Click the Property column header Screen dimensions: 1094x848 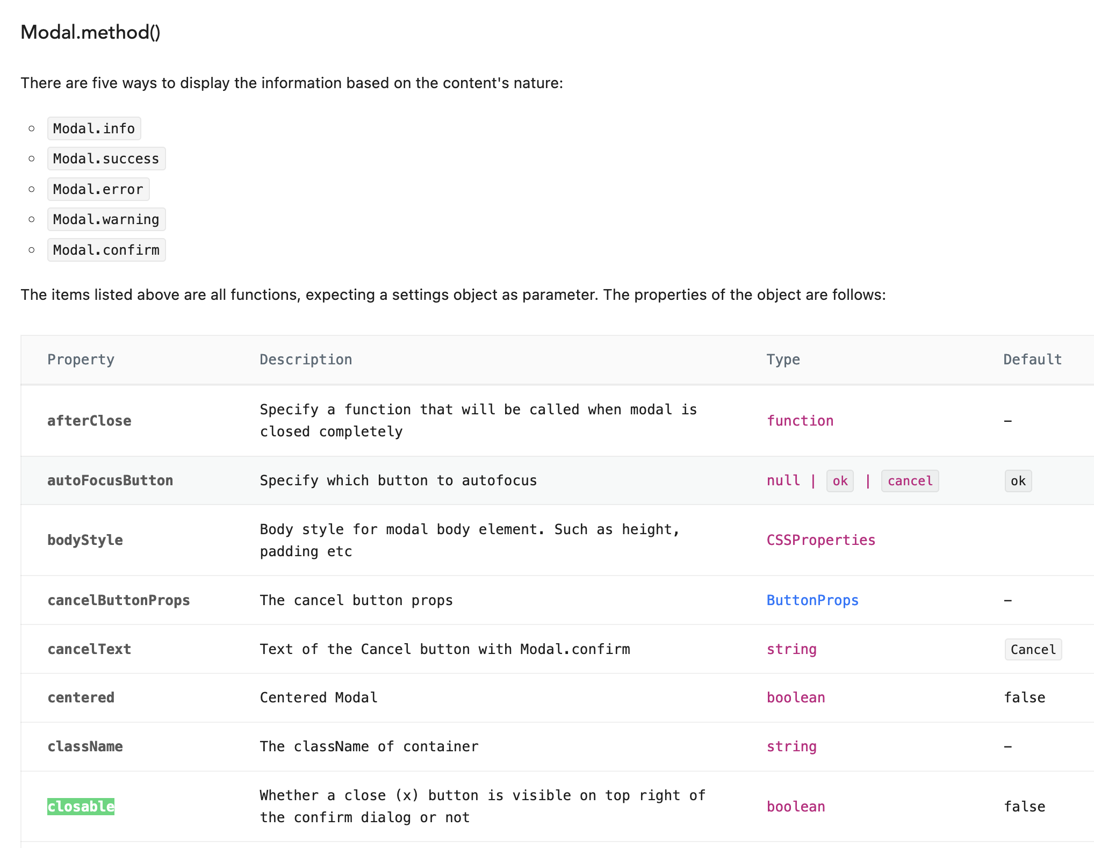81,359
